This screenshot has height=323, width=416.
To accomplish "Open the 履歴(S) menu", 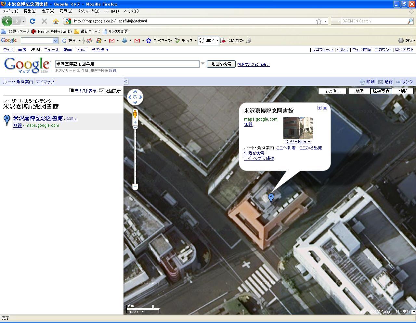I will [x=66, y=11].
